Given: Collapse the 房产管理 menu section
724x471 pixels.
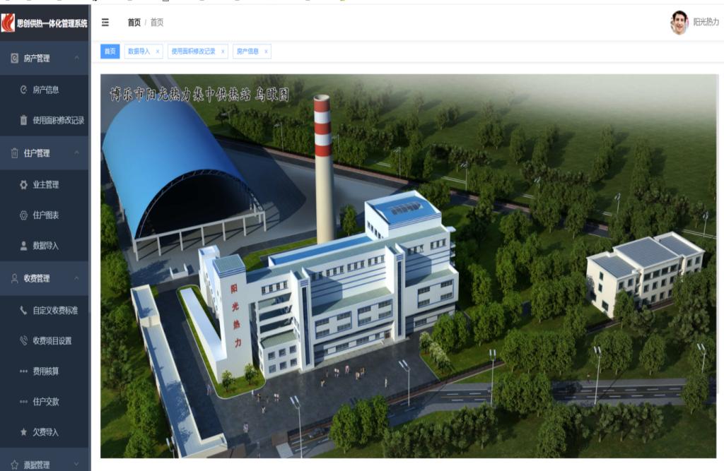Looking at the screenshot, I should 76,59.
